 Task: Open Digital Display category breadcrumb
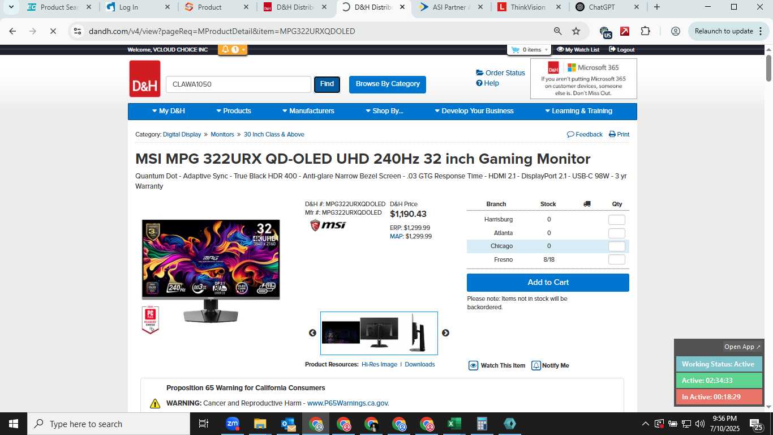coord(182,135)
